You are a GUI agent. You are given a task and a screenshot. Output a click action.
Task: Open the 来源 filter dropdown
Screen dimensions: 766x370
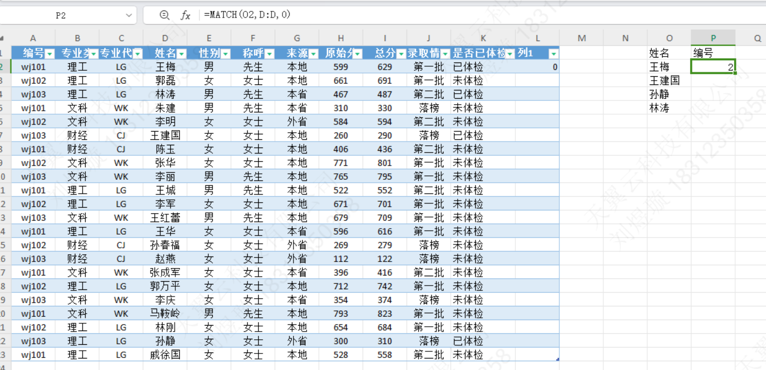(314, 54)
